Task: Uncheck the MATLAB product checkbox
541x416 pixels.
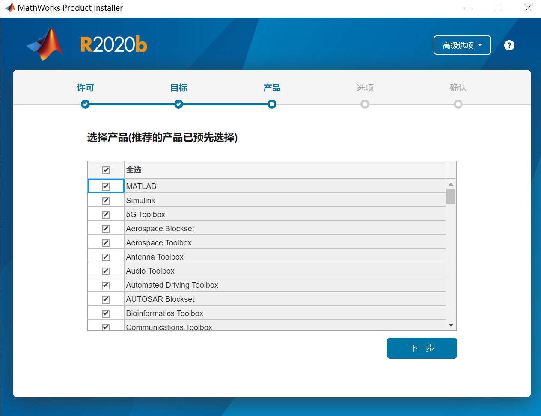Action: coord(106,186)
